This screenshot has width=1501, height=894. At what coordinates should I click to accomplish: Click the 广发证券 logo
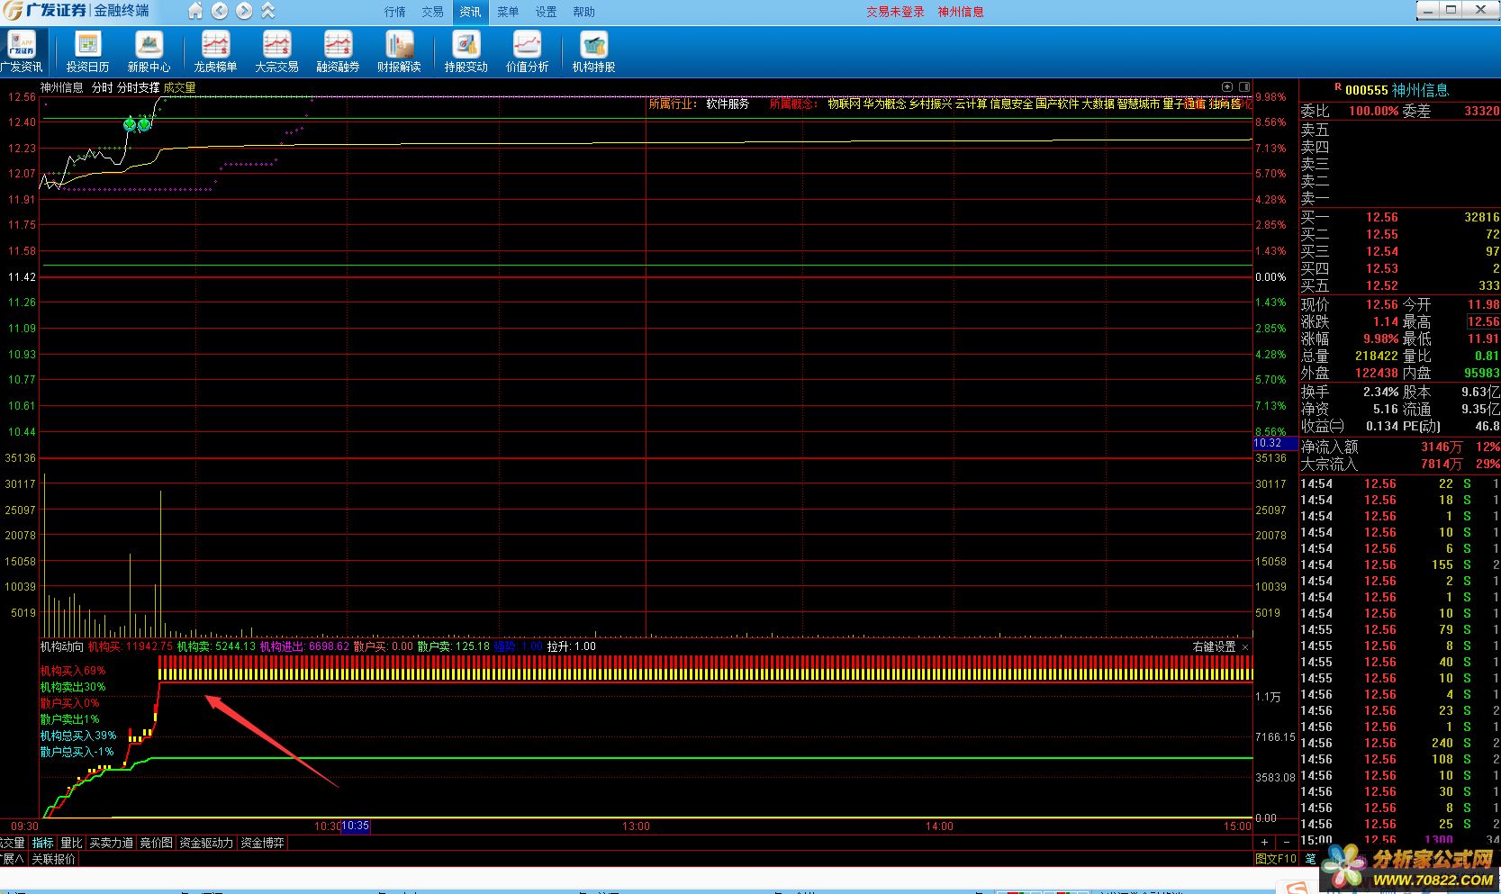pos(45,11)
